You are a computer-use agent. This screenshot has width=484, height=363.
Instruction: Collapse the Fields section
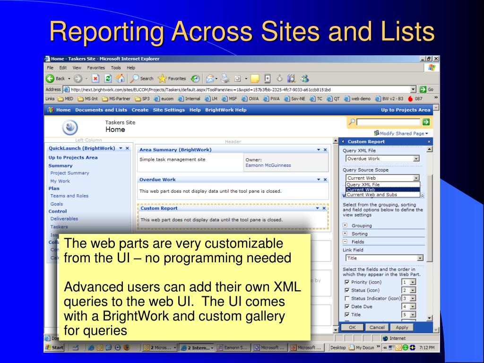(345, 242)
